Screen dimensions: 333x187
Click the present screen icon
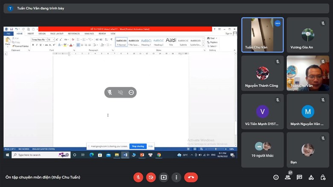[x=164, y=177]
